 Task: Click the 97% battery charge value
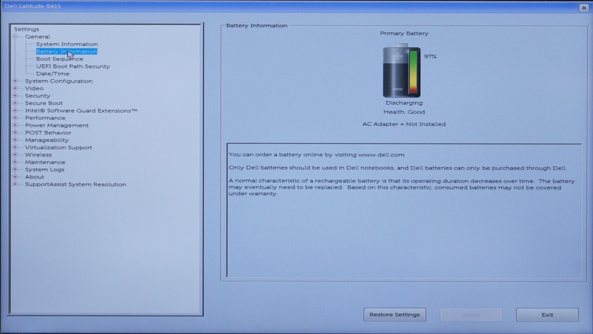point(430,56)
